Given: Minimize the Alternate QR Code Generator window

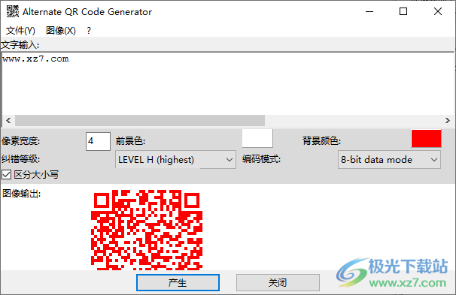Looking at the screenshot, I should click(x=369, y=11).
